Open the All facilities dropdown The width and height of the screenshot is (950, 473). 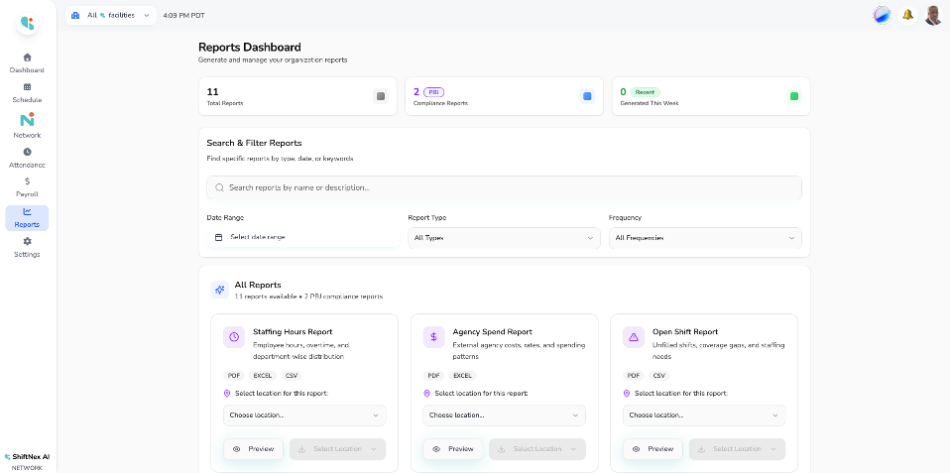coord(111,15)
